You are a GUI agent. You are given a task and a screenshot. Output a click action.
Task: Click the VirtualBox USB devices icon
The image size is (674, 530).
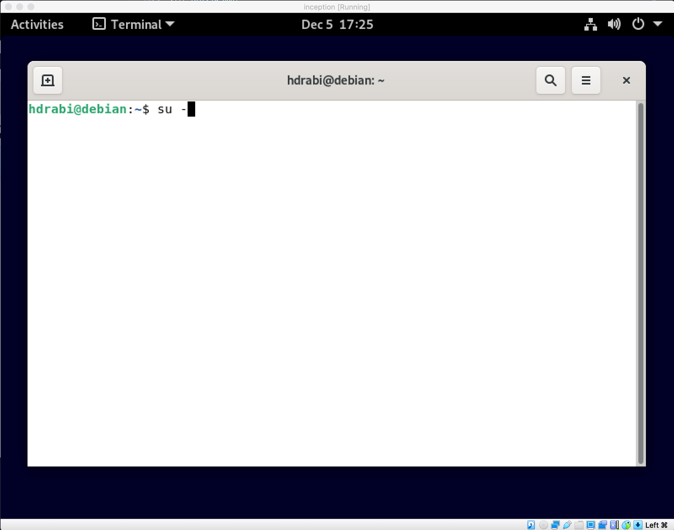click(x=567, y=525)
